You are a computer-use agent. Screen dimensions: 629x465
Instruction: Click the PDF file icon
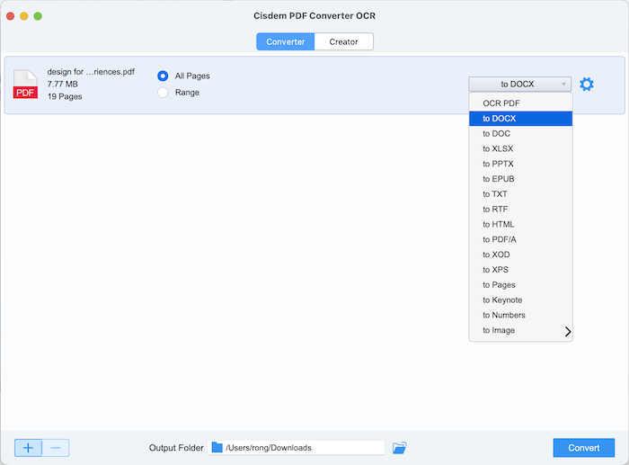[x=25, y=85]
